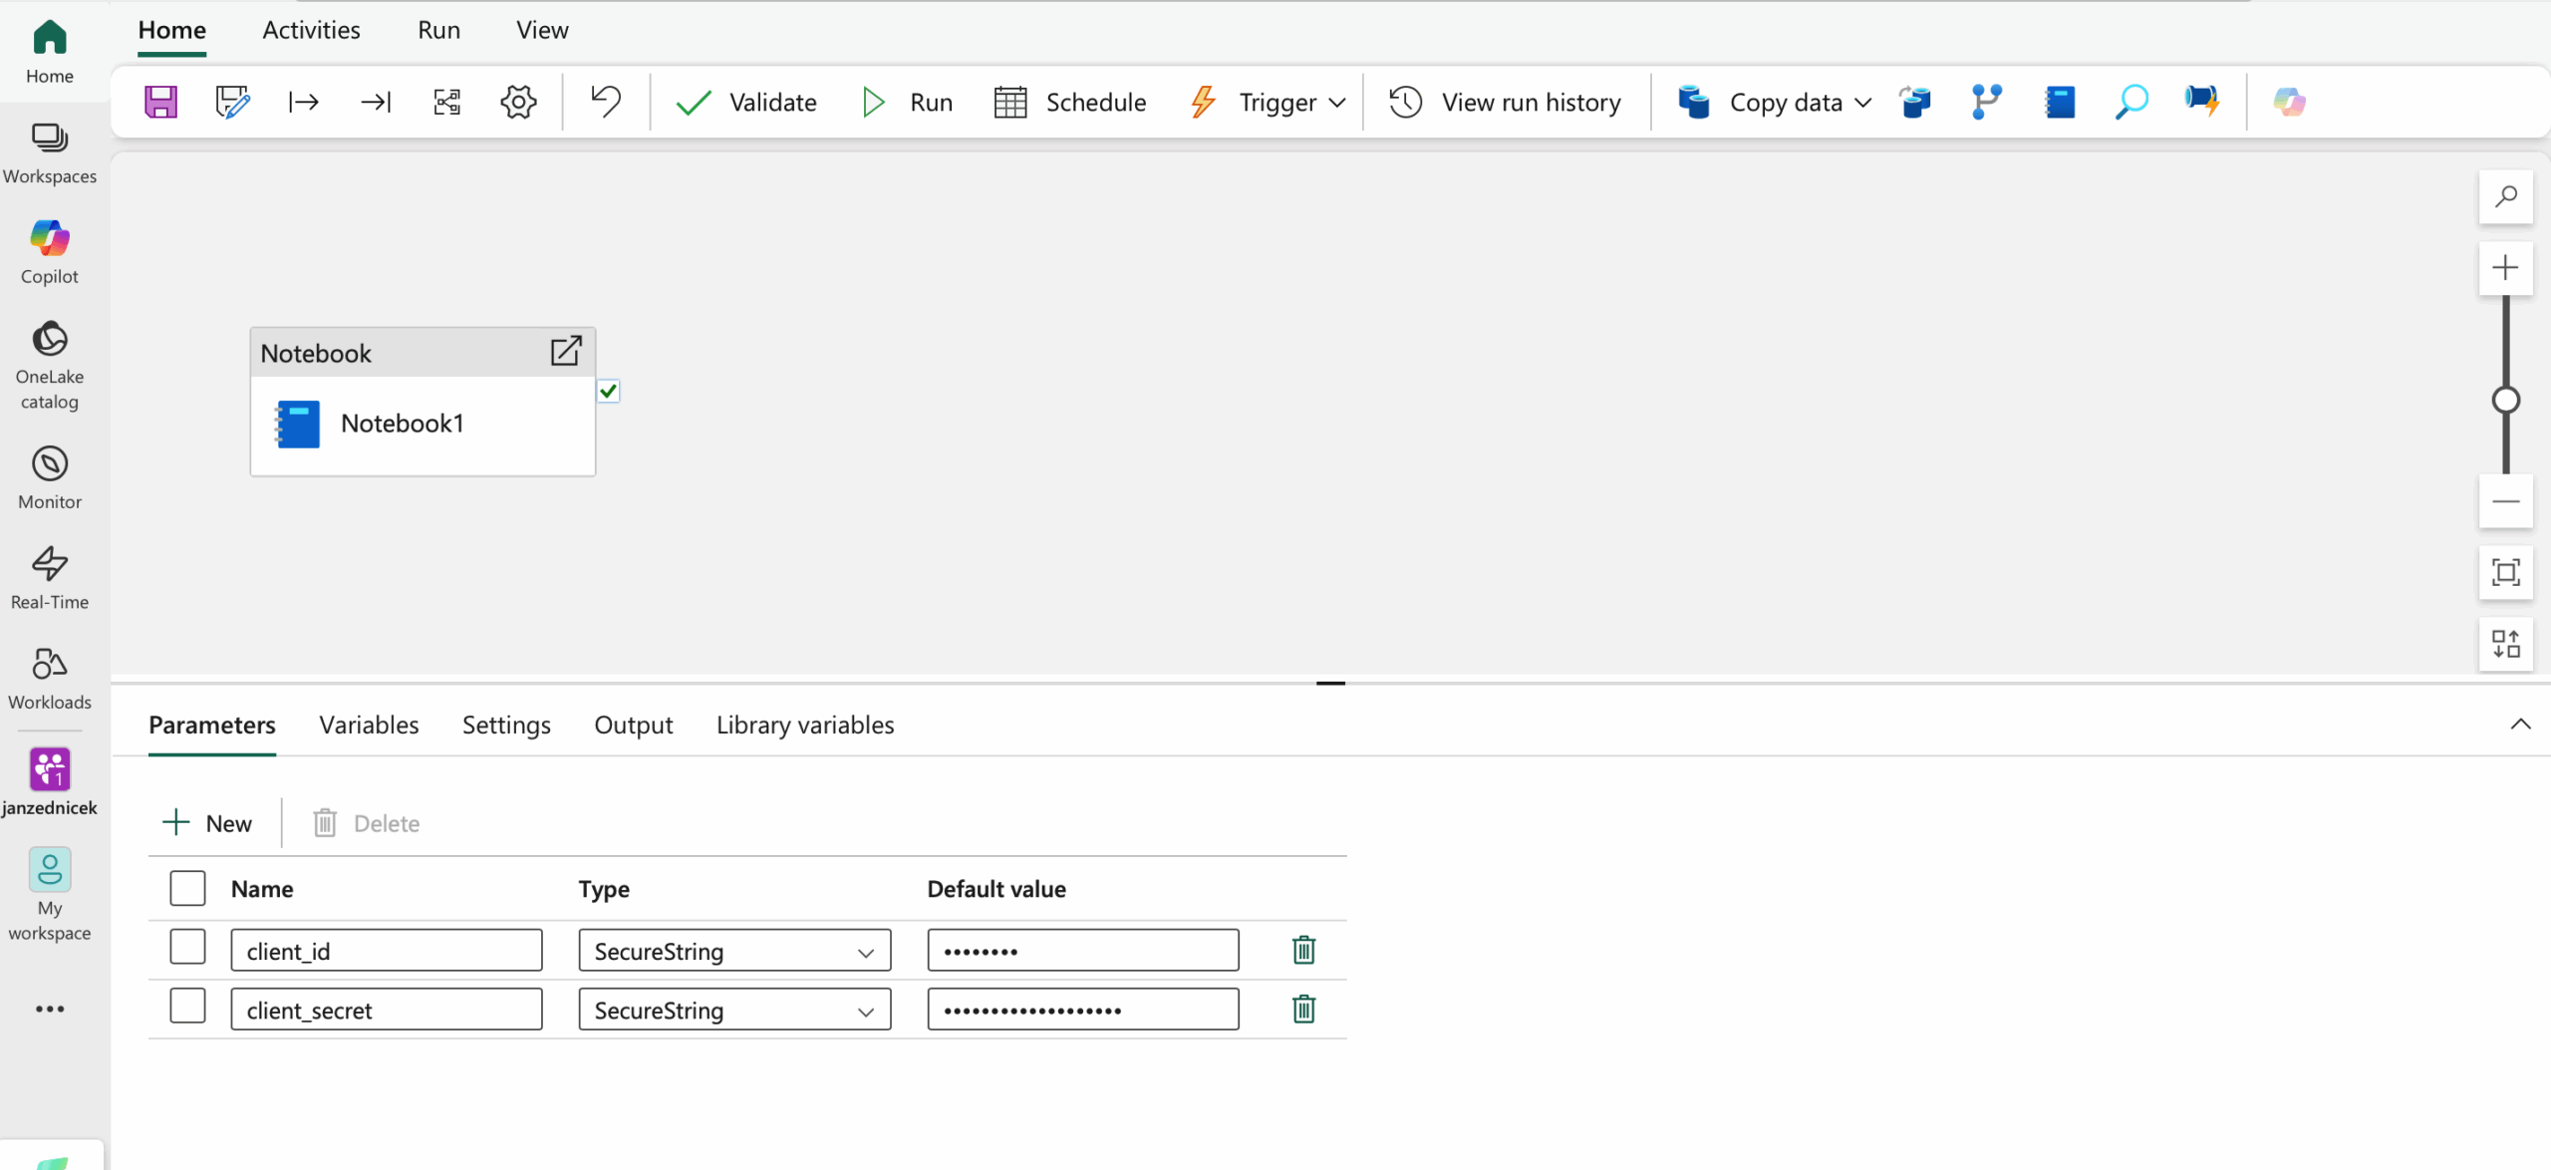Click the Copilot icon in toolbar

point(2289,102)
